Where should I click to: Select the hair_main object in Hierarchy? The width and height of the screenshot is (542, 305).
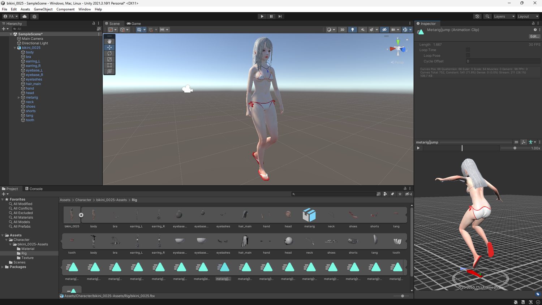pos(33,84)
